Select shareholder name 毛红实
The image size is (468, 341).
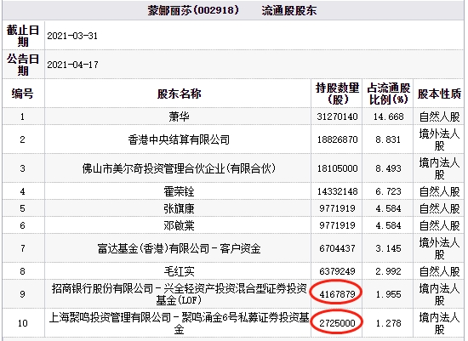[179, 271]
